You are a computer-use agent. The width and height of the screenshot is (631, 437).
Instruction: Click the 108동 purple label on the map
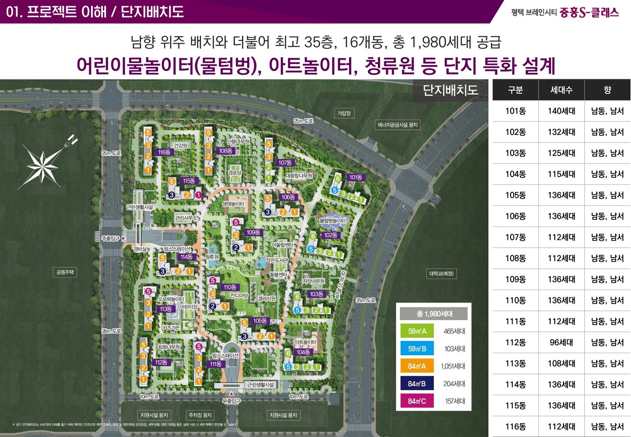[225, 151]
